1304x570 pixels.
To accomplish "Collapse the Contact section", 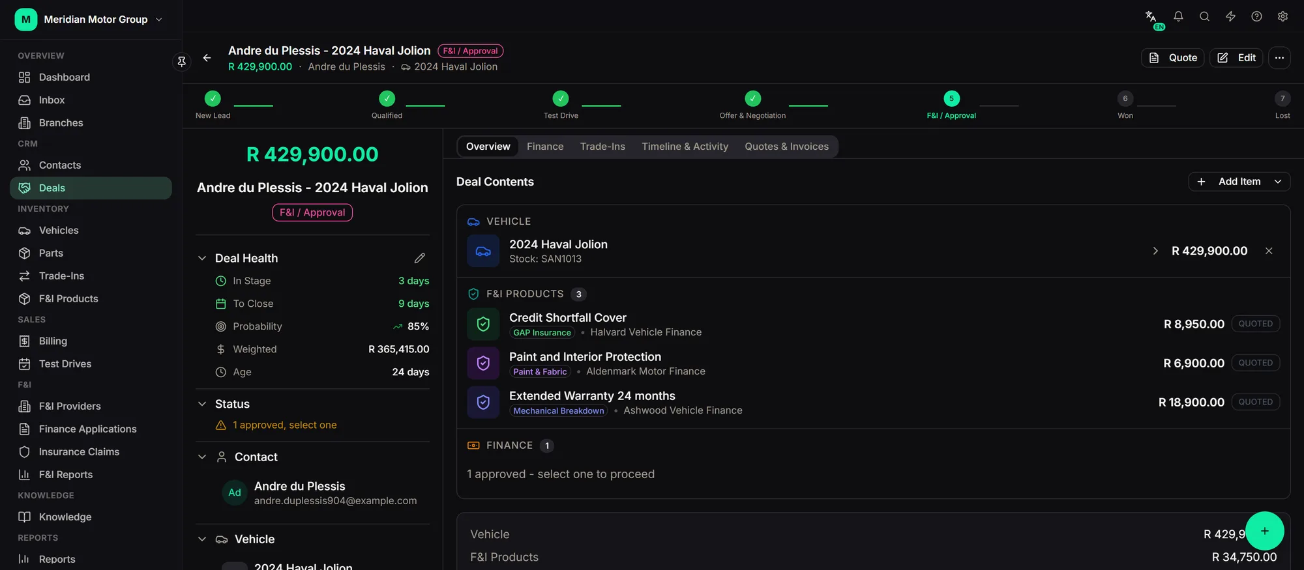I will (202, 457).
